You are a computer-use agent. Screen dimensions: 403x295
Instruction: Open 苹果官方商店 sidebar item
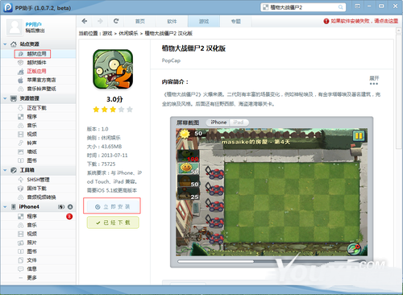click(x=37, y=80)
